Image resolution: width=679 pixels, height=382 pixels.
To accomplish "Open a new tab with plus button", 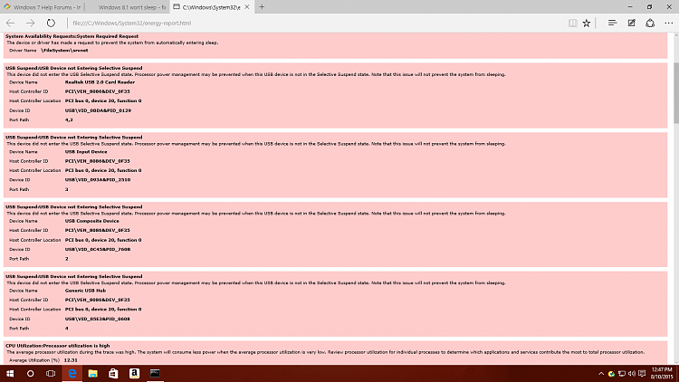I will 262,7.
